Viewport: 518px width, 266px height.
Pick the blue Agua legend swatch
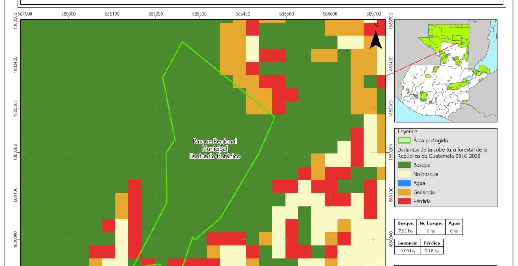click(x=404, y=183)
